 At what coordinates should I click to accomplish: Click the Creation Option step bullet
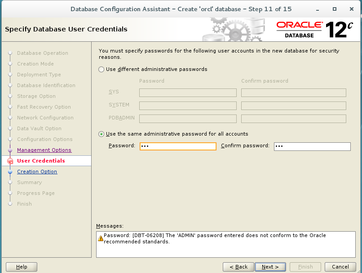(10, 172)
